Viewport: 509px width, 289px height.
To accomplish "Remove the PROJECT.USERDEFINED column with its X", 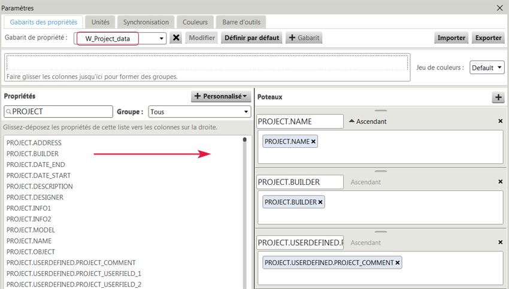I will tap(500, 242).
